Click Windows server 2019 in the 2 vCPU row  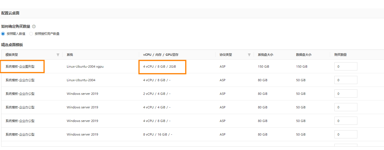(x=82, y=94)
